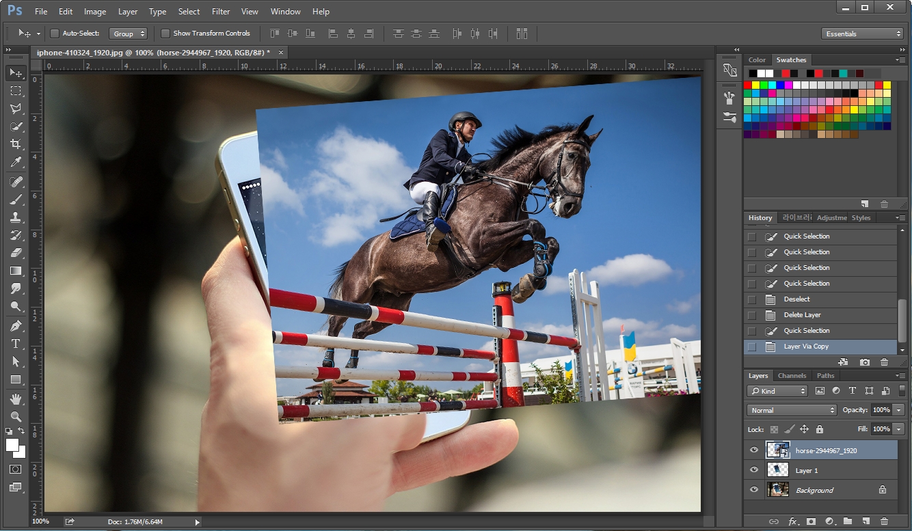Select the Zoom tool
The width and height of the screenshot is (912, 531).
click(16, 417)
